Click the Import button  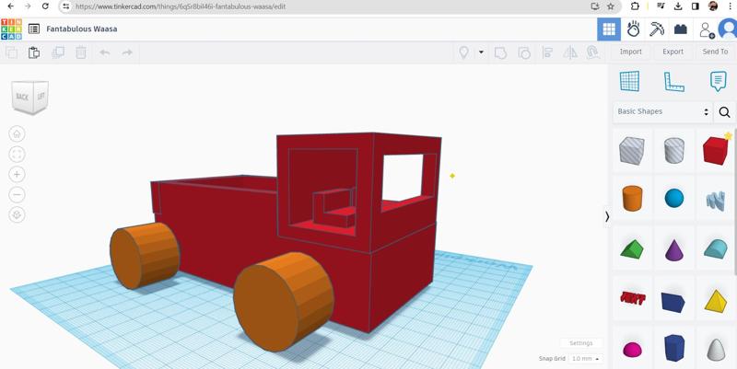(x=631, y=52)
